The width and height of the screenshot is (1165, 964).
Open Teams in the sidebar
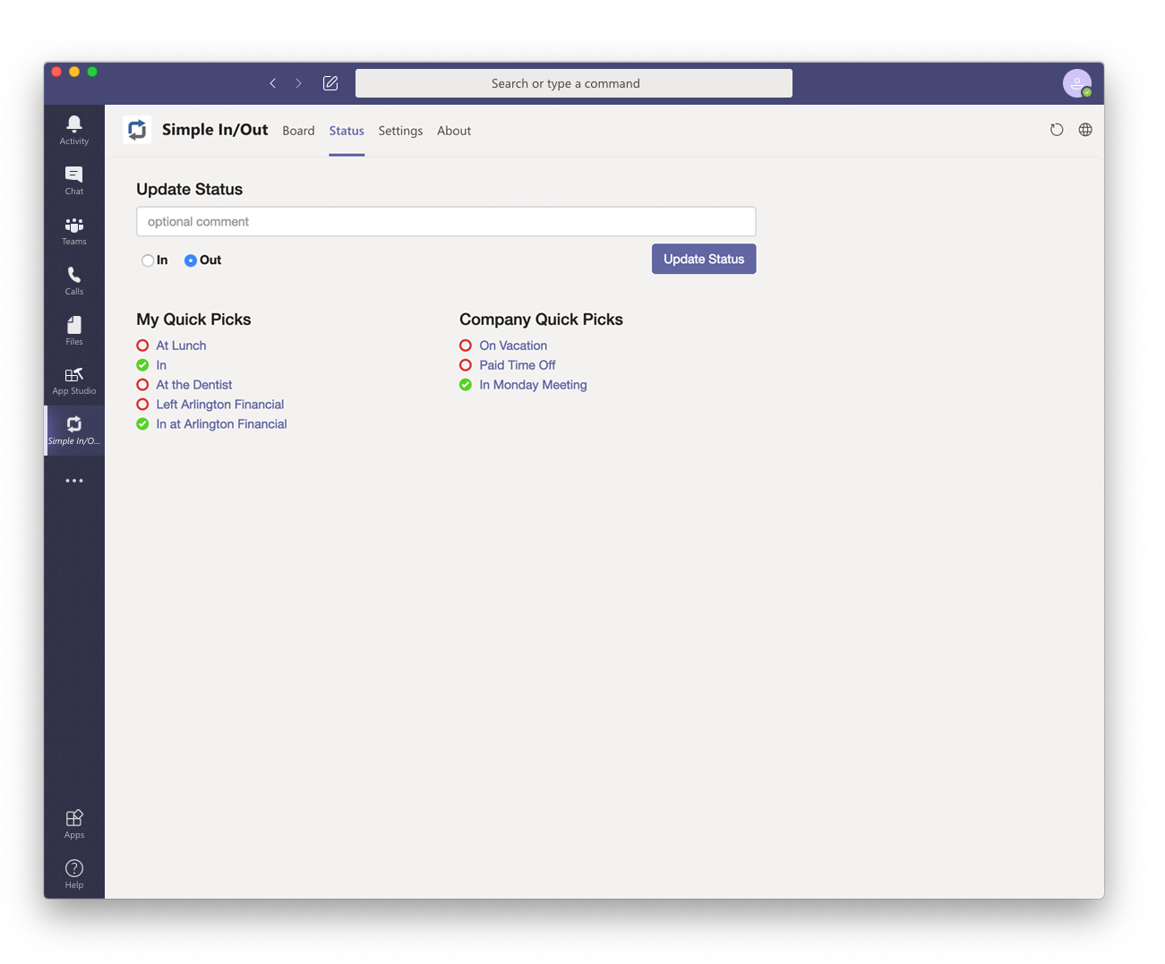pos(74,230)
